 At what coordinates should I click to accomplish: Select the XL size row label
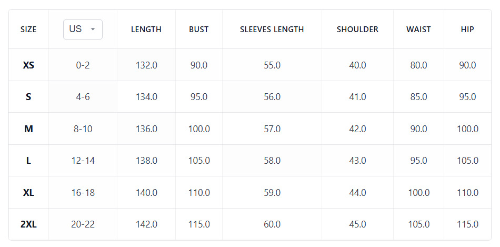pyautogui.click(x=28, y=193)
